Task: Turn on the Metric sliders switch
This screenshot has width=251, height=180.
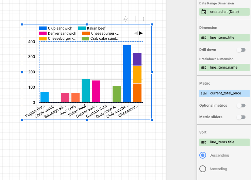Action: click(241, 117)
